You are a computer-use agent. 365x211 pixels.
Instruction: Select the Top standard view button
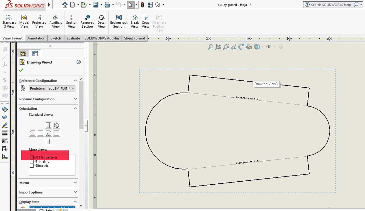pyautogui.click(x=49, y=125)
